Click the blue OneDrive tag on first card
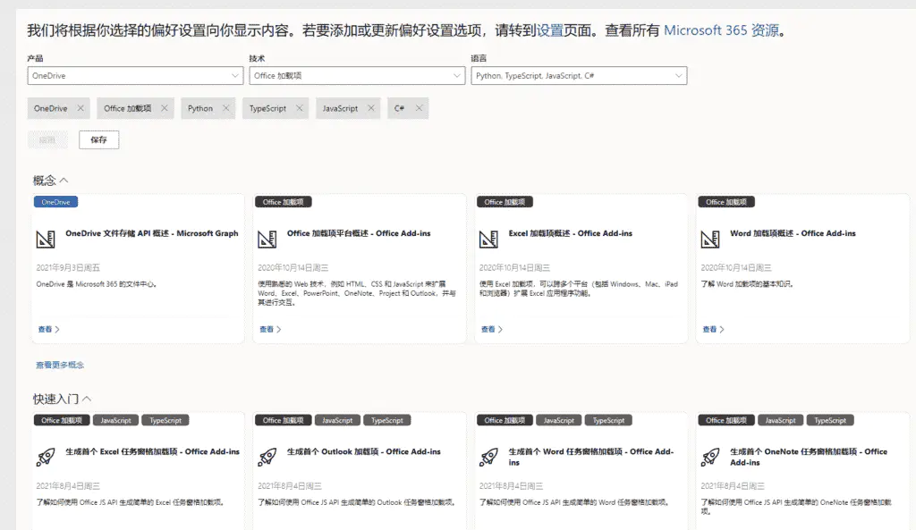 pyautogui.click(x=55, y=202)
